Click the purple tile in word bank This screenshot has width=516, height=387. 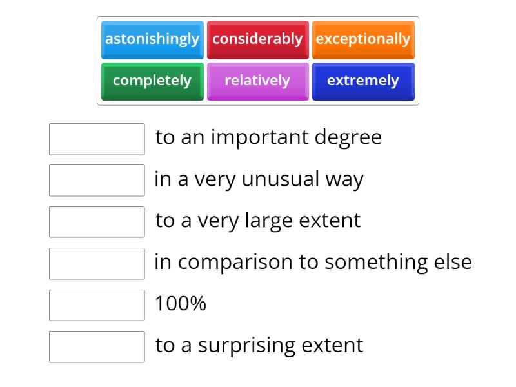pyautogui.click(x=257, y=81)
